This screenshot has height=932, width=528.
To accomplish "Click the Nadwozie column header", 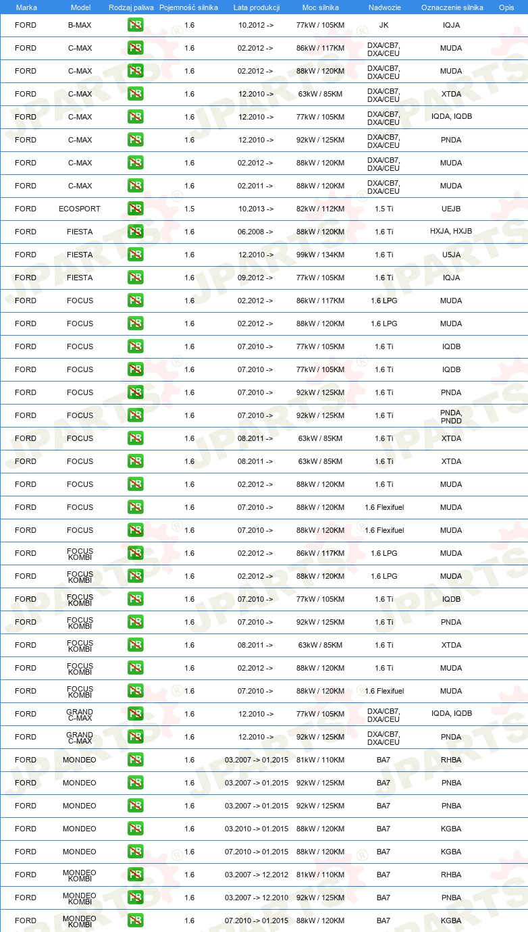I will point(384,7).
